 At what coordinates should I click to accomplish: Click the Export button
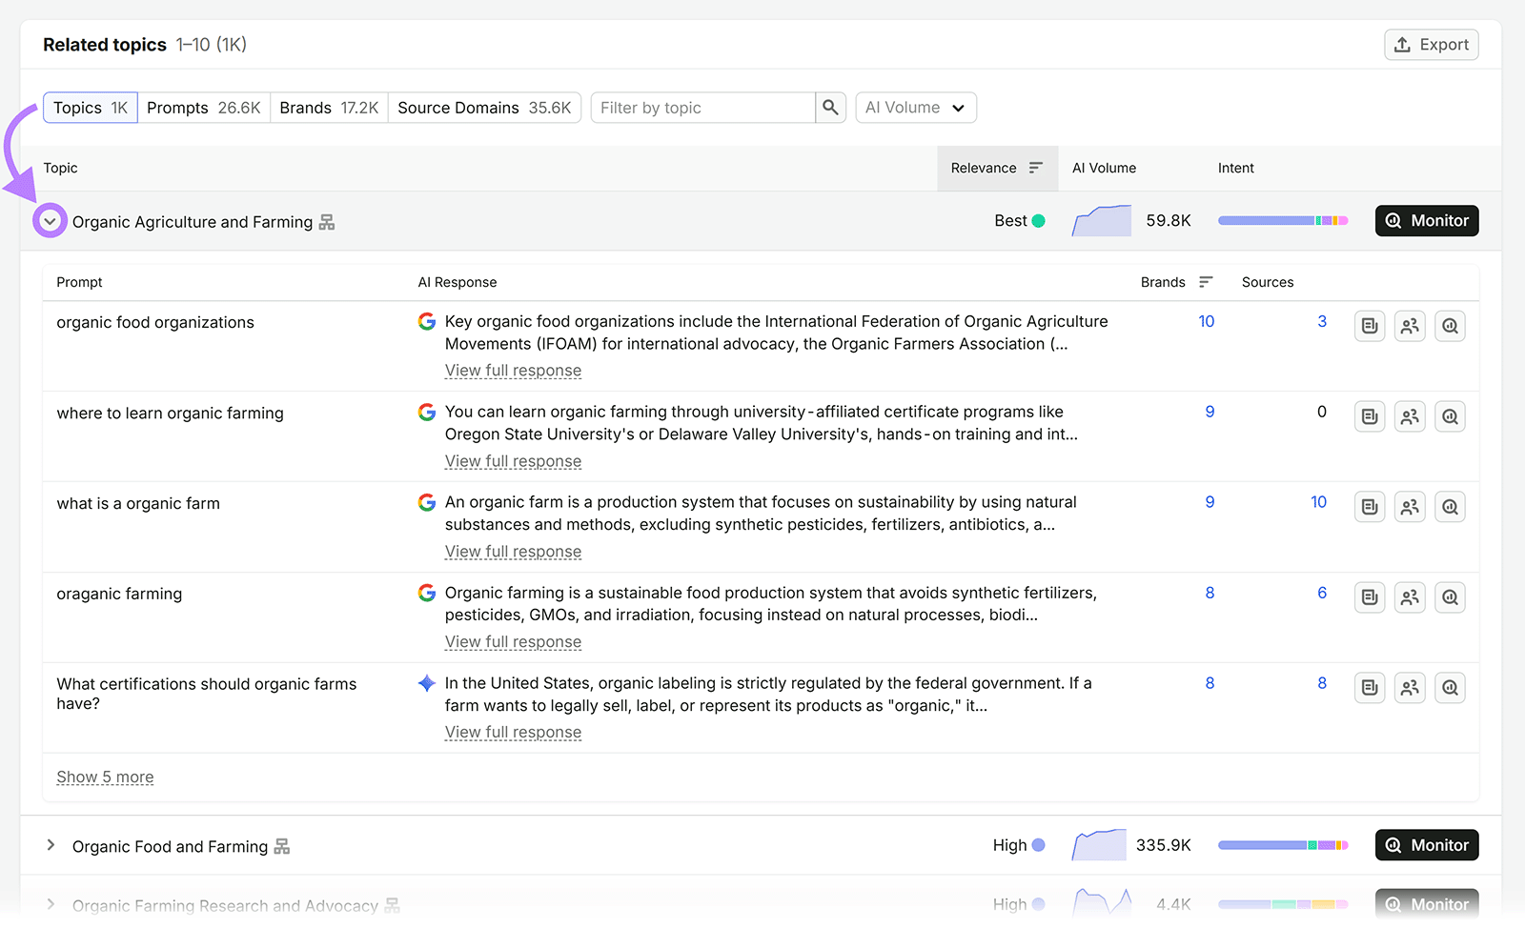click(x=1432, y=45)
